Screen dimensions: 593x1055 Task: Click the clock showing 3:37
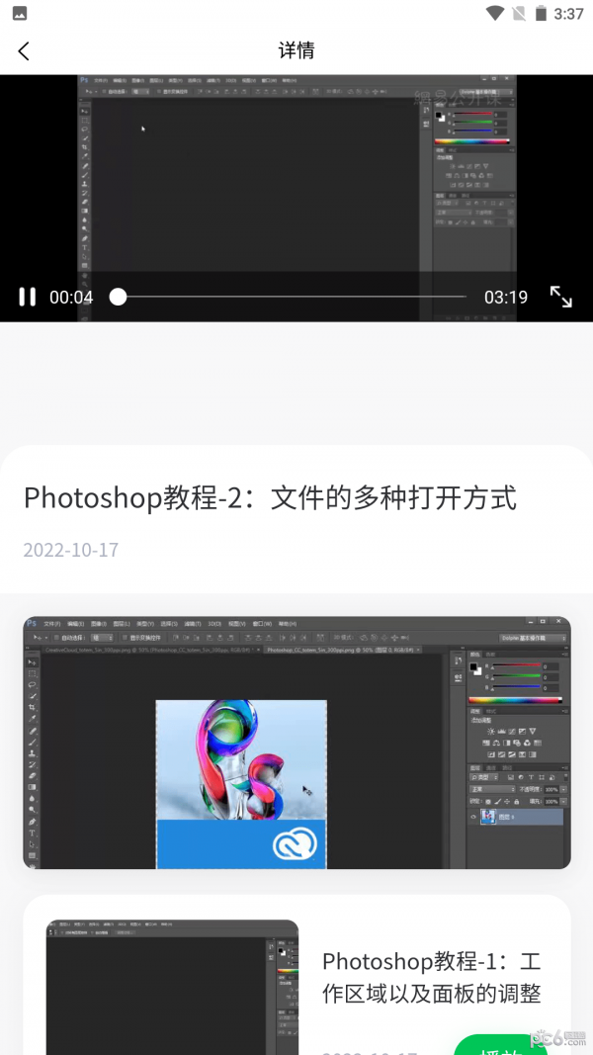tap(569, 14)
